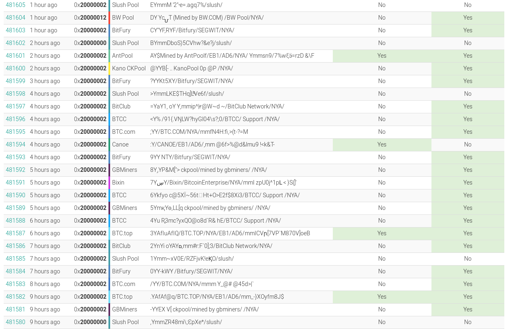Click the green Yes cell in row 481600
Screen dimensions: 508x329
468,68
